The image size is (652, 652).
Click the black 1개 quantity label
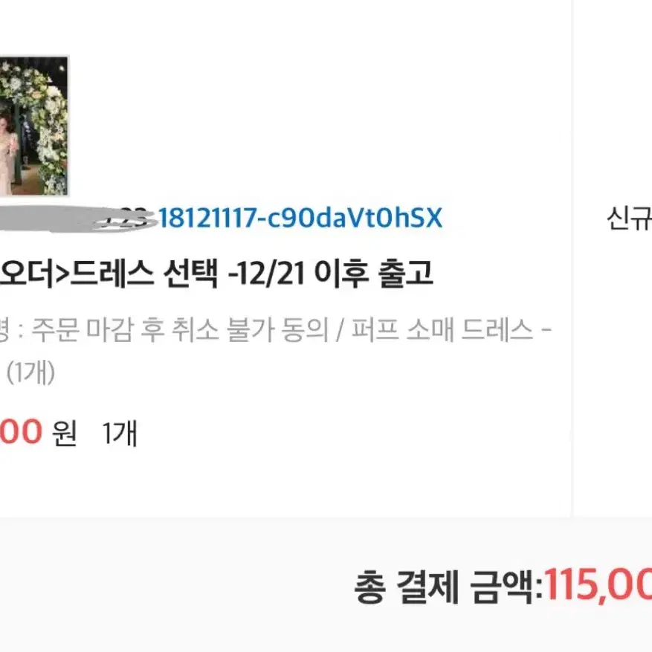click(120, 433)
